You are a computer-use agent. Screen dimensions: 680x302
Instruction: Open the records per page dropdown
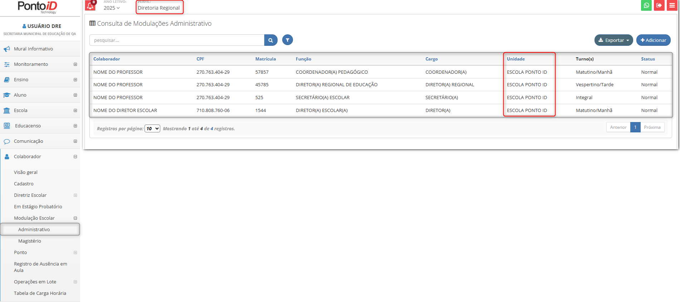[x=152, y=128]
